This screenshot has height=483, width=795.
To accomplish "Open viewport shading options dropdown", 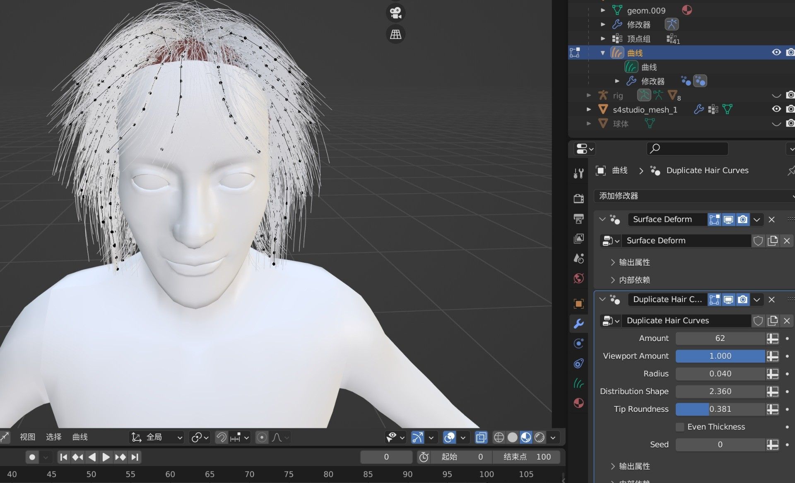I will [x=553, y=437].
